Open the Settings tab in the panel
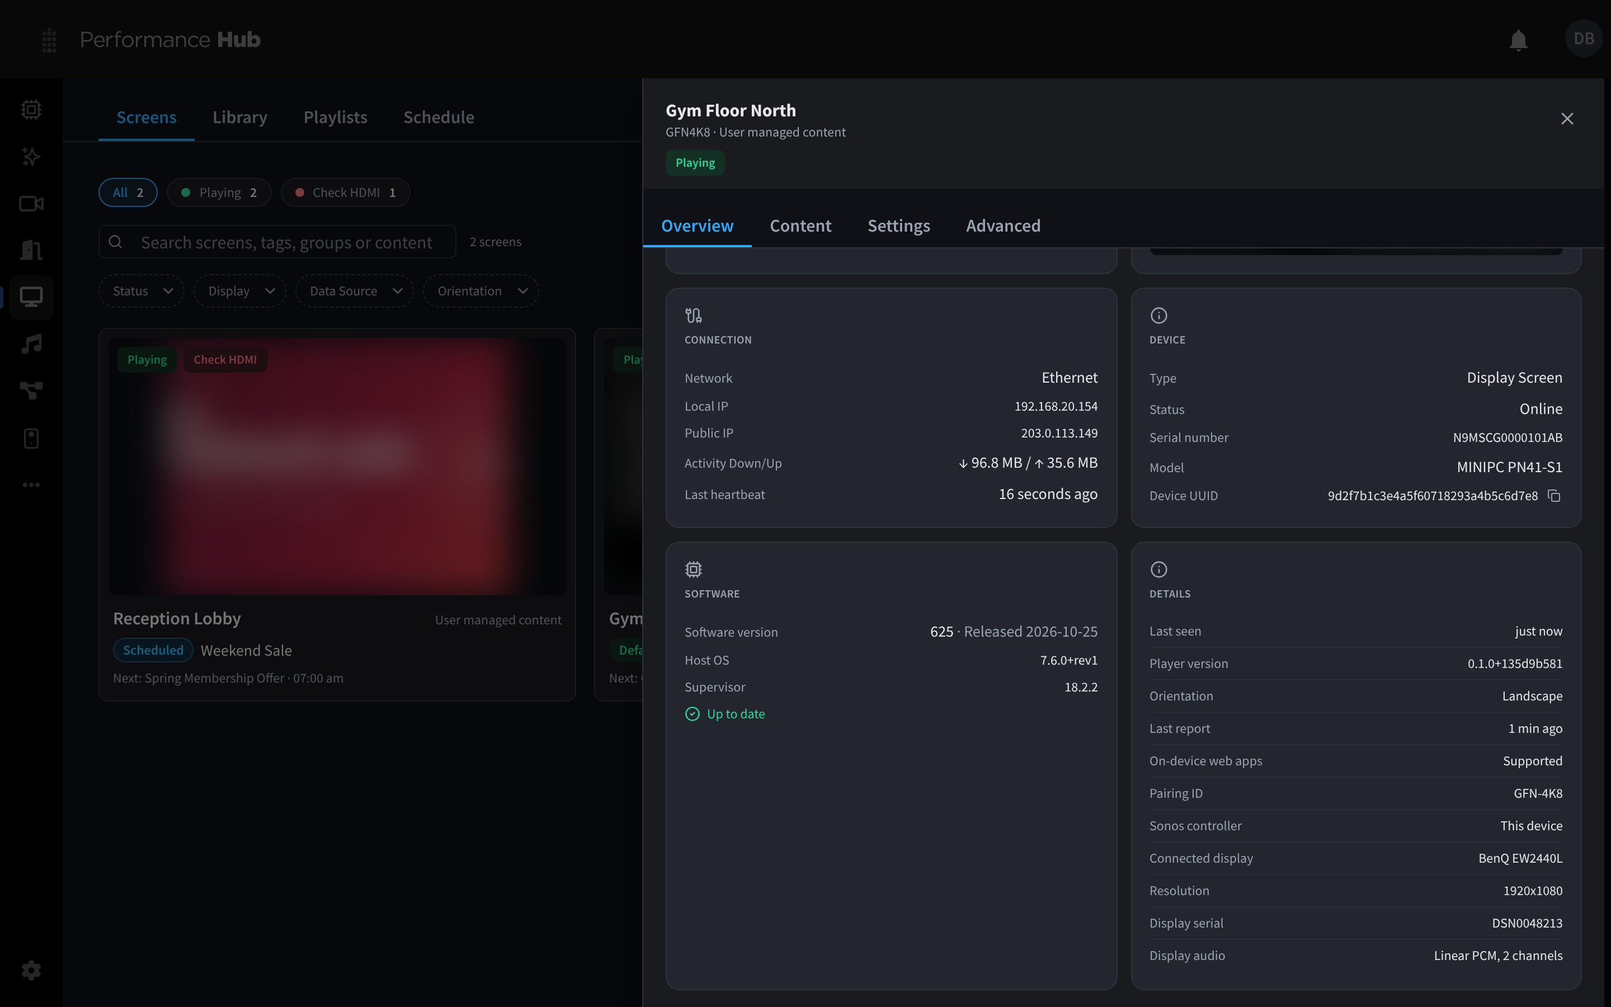Image resolution: width=1611 pixels, height=1007 pixels. coord(899,226)
